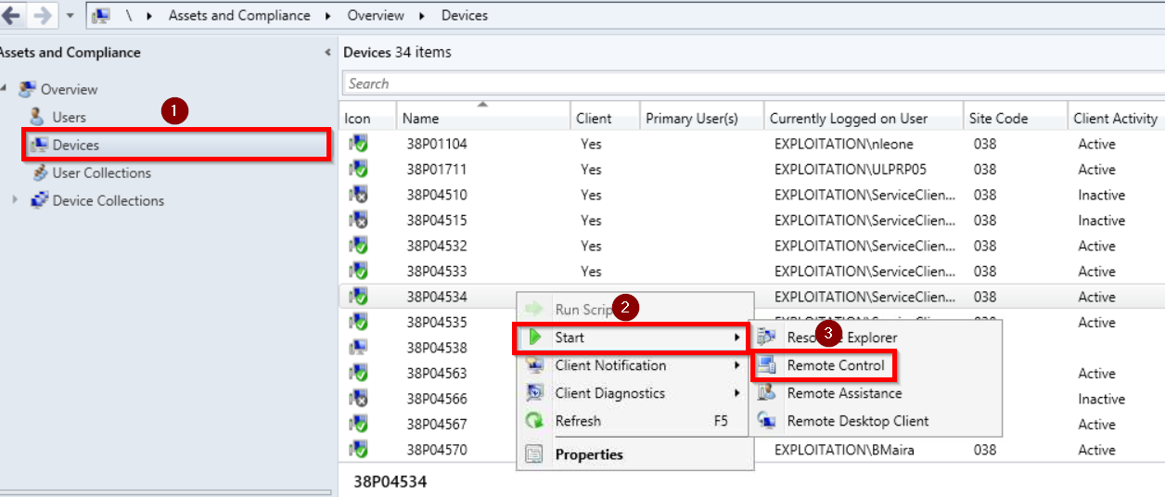The image size is (1165, 497).
Task: Collapse the Assets and Compliance pane
Action: tap(327, 53)
